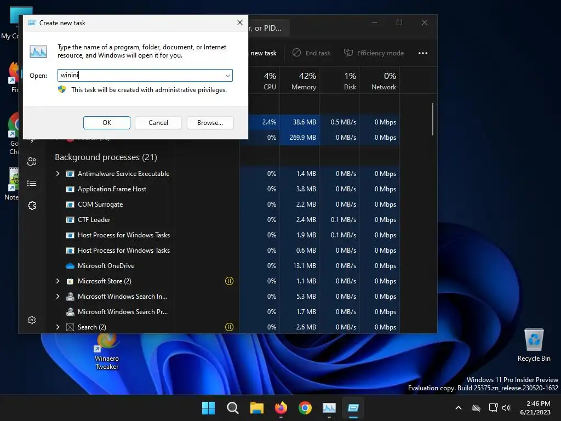Viewport: 561px width, 421px height.
Task: Click the 13.1 MB OneDrive memory value
Action: (x=306, y=266)
